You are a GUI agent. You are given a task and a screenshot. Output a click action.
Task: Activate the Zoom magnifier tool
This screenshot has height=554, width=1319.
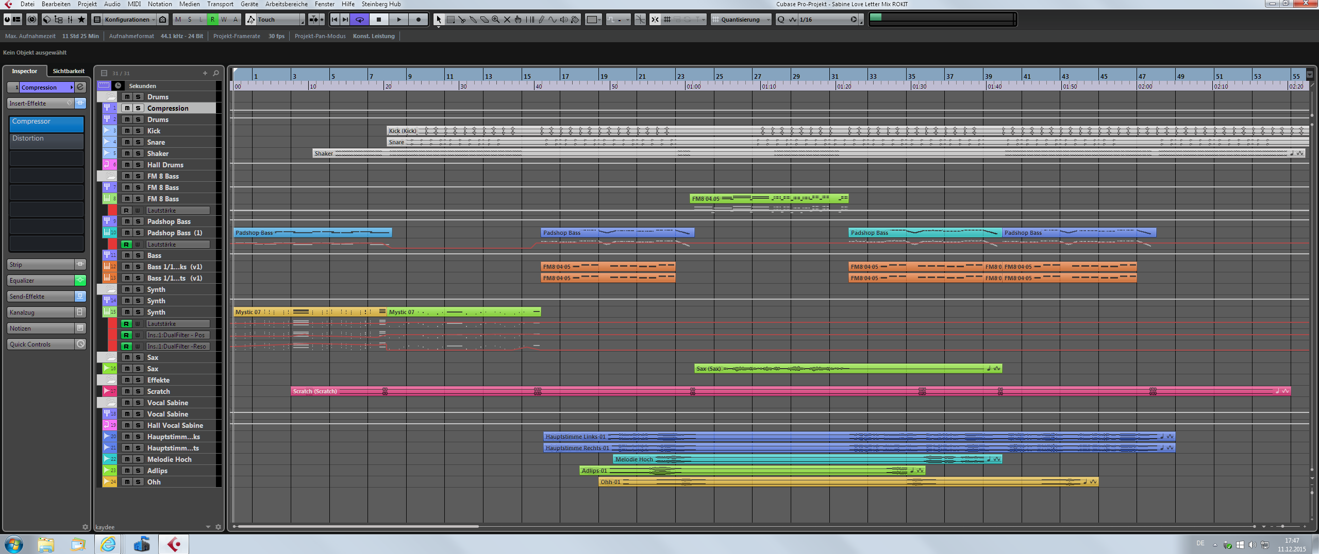tap(495, 20)
